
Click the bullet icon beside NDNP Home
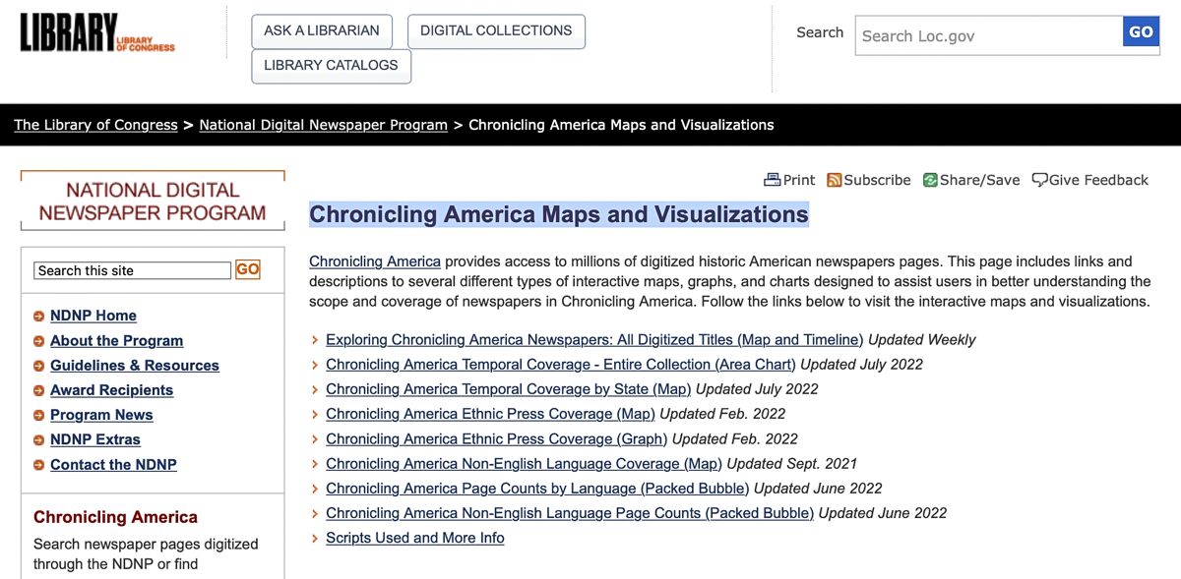[39, 317]
